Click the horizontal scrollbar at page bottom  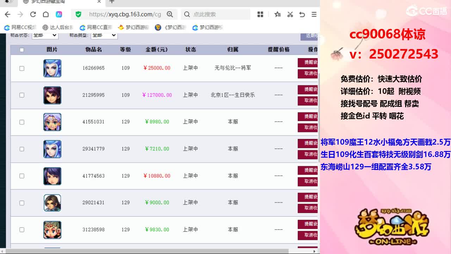click(148, 251)
